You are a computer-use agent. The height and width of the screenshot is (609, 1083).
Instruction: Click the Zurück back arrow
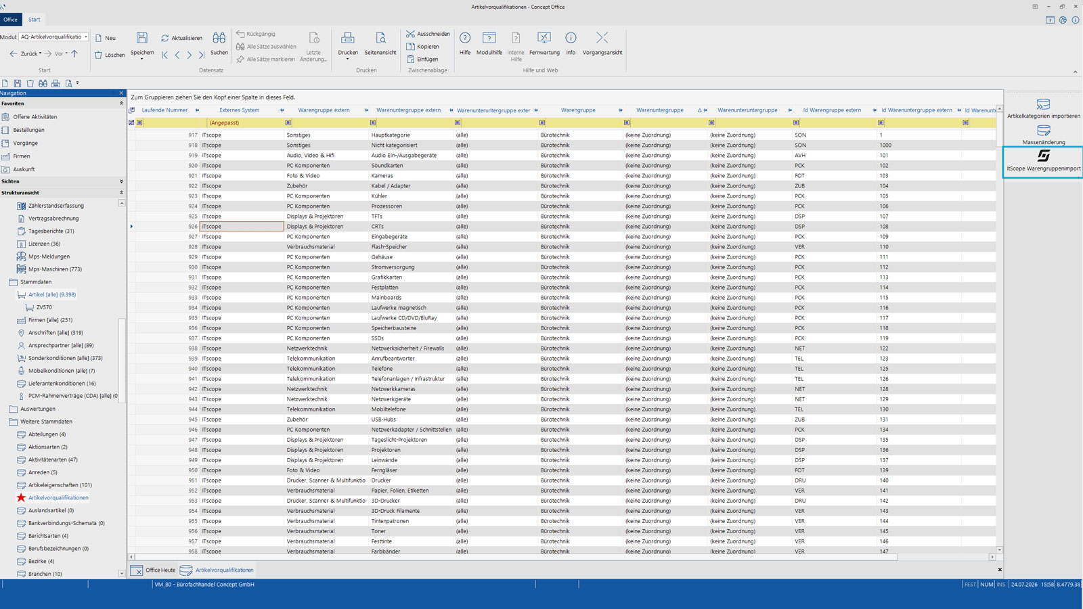click(13, 53)
